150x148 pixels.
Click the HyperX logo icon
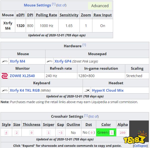click(87, 90)
